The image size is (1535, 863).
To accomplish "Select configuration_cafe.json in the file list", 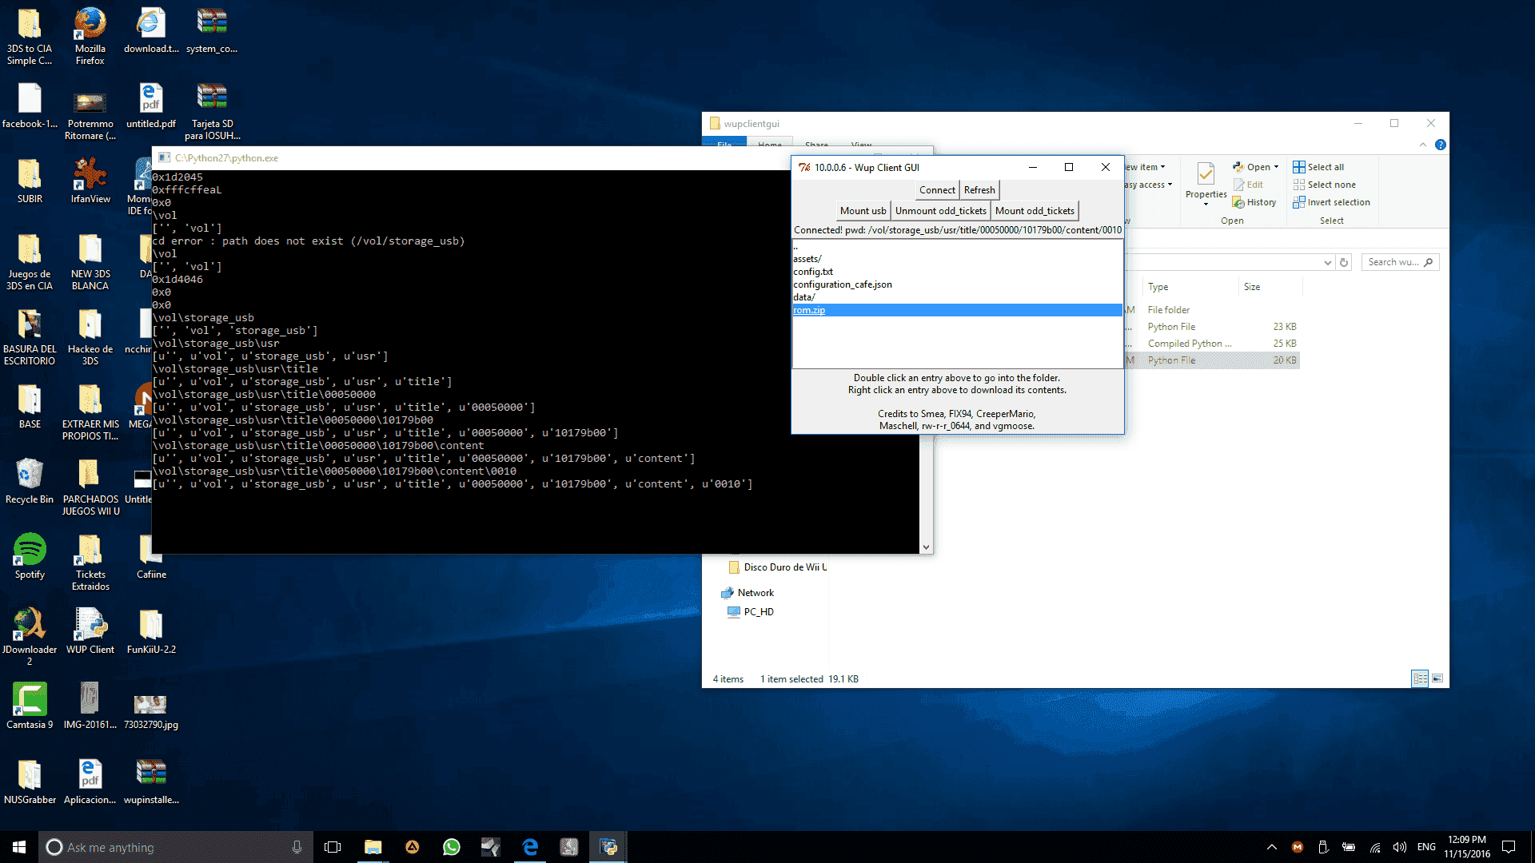I will [x=957, y=284].
